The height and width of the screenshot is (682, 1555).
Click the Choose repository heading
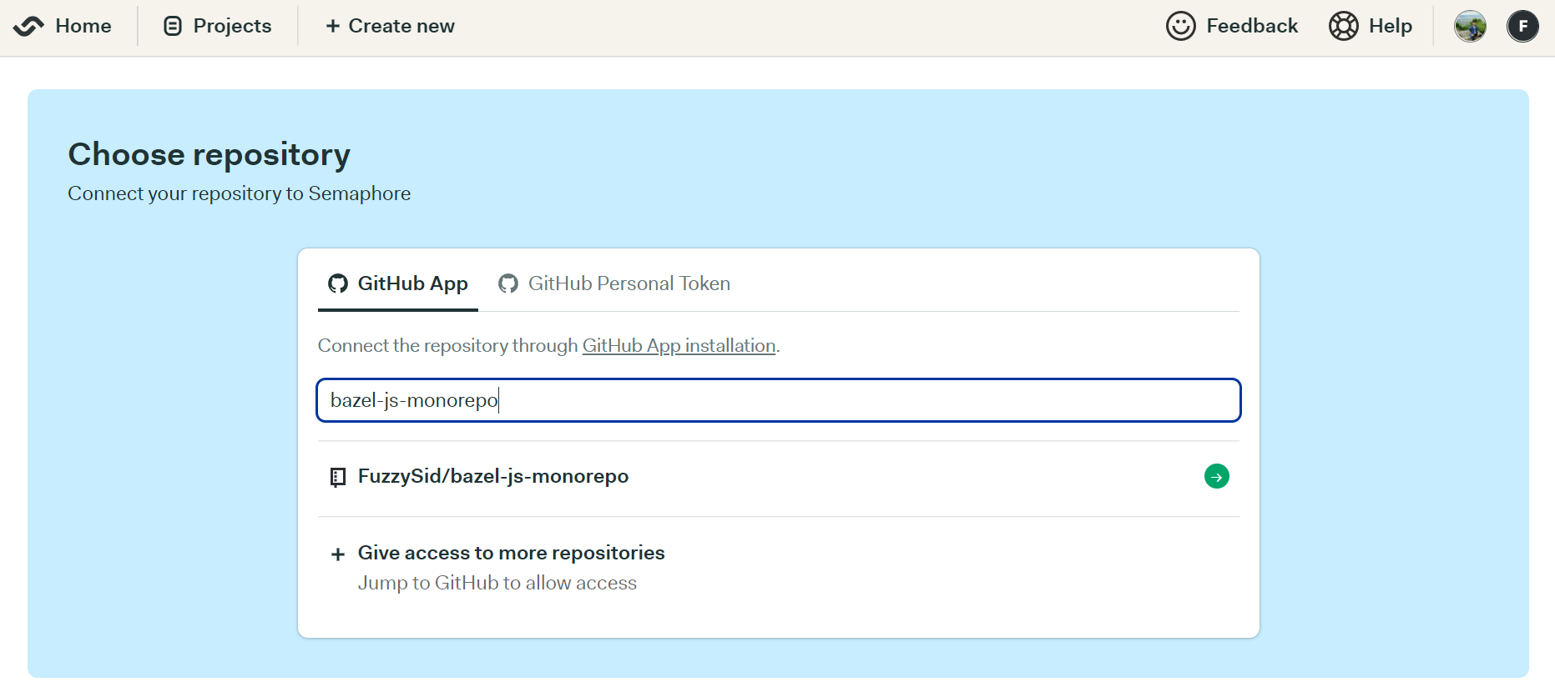(x=209, y=154)
